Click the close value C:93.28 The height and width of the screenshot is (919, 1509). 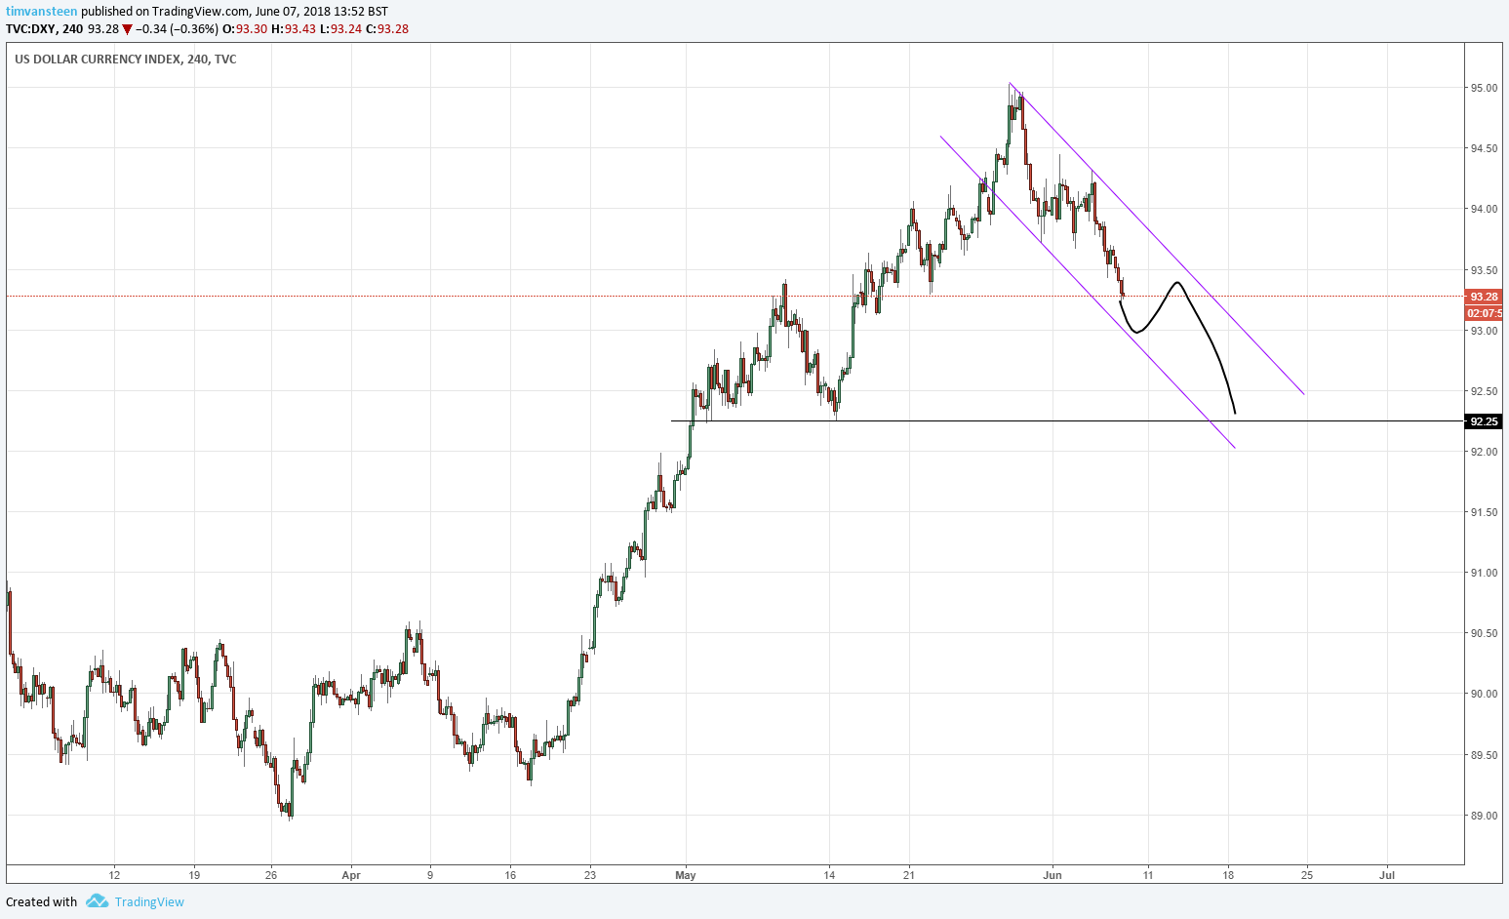pos(387,29)
